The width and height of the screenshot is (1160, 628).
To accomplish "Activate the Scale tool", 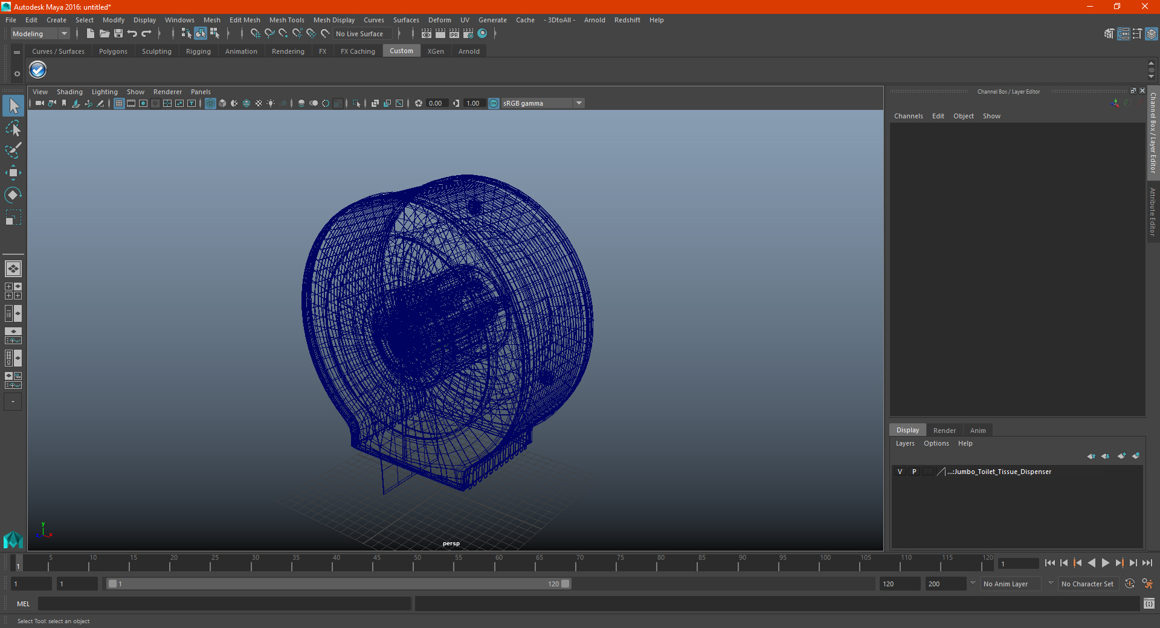I will (x=13, y=217).
